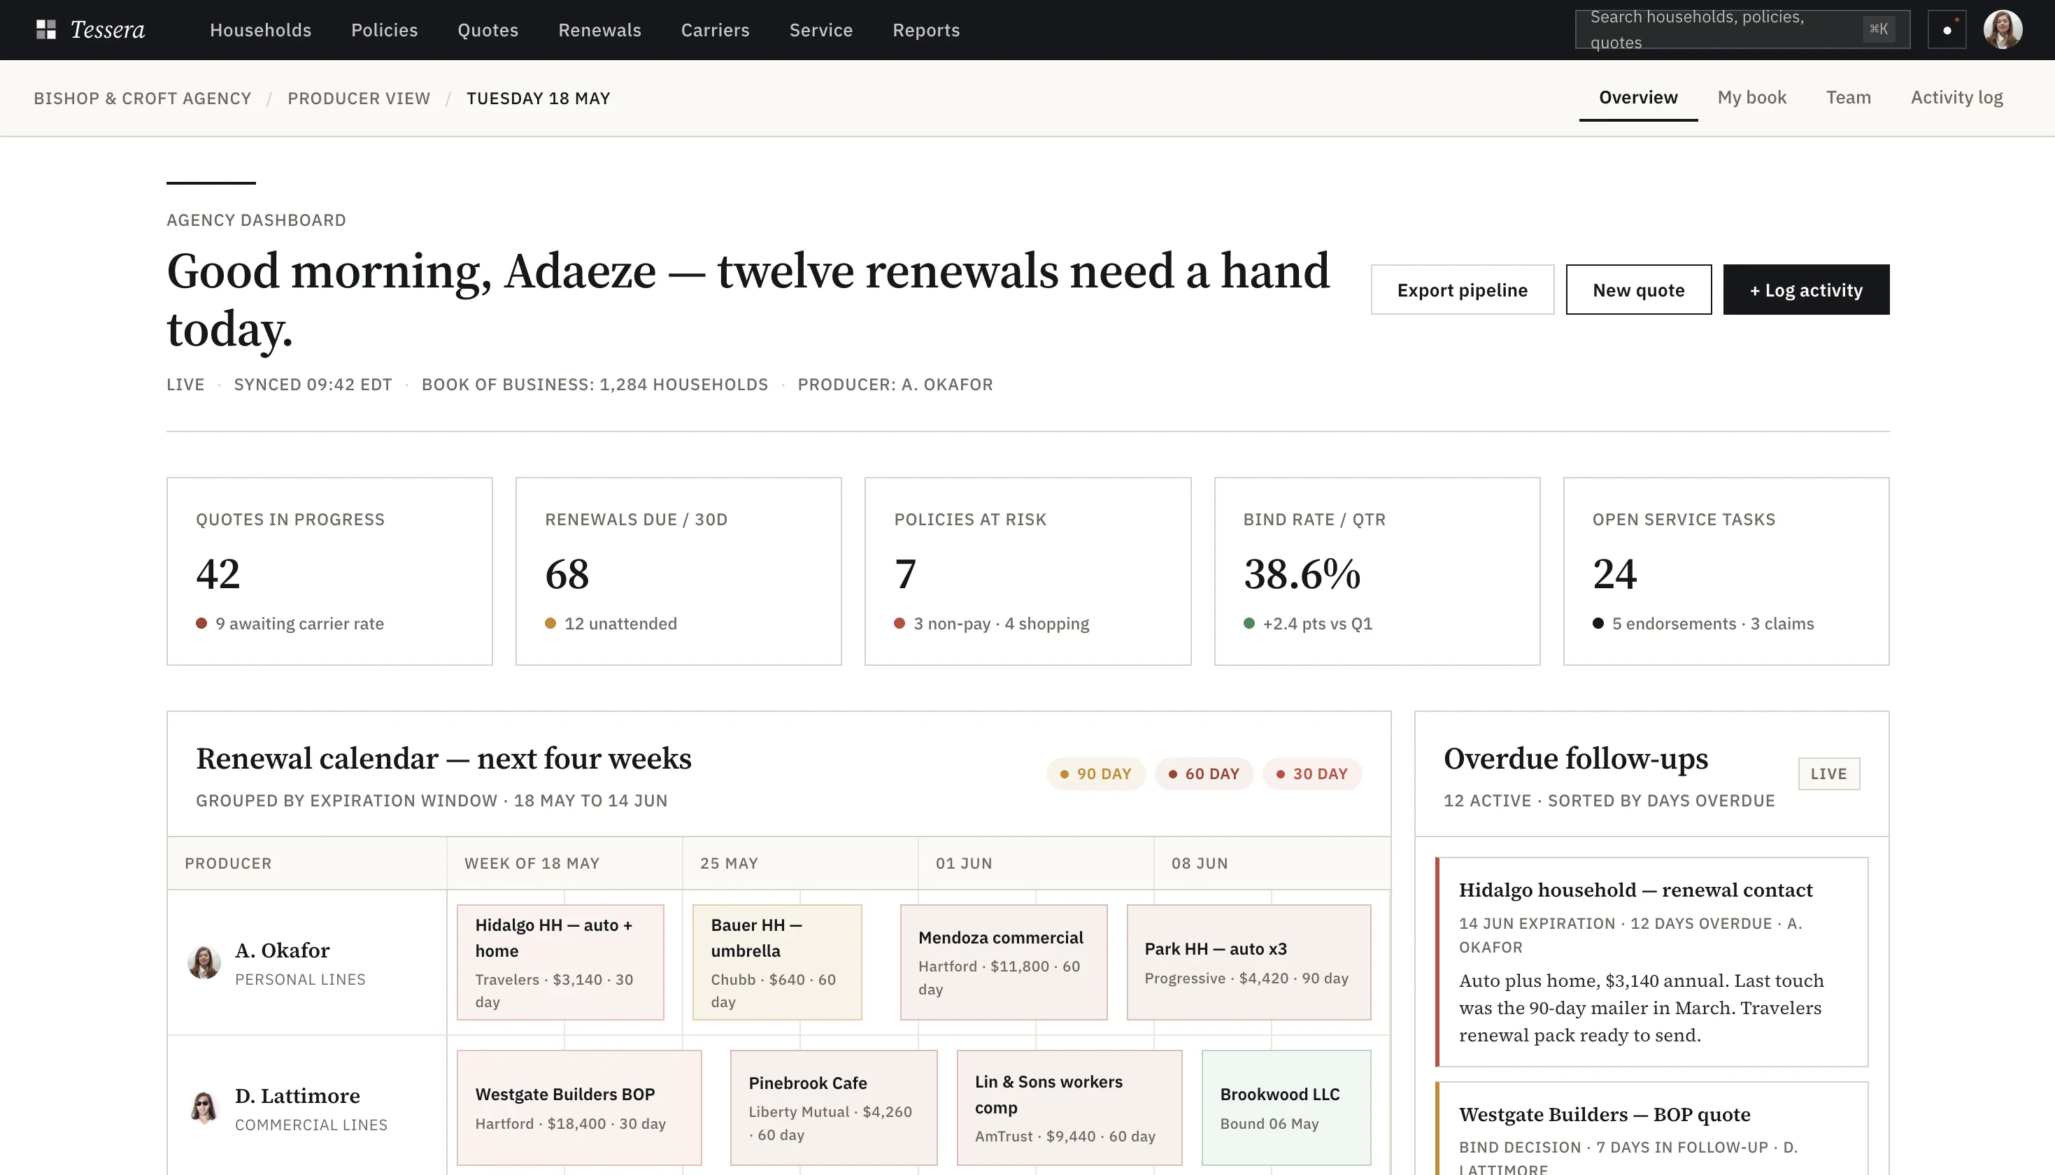Open Brookwood LLC bound card
The height and width of the screenshot is (1175, 2055).
1286,1107
